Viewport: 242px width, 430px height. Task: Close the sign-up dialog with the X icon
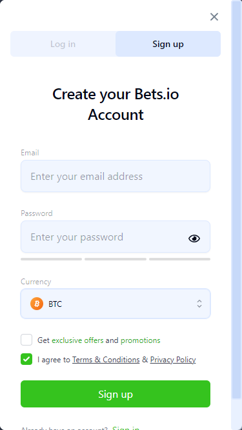click(x=214, y=17)
